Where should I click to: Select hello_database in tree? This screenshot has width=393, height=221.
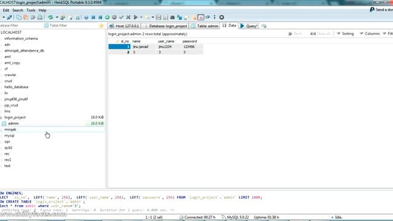(17, 87)
